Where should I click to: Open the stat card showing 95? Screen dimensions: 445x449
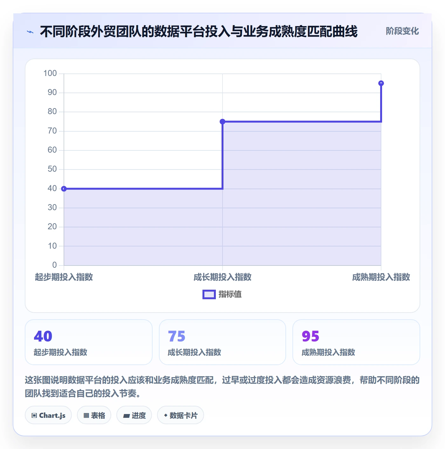point(356,342)
